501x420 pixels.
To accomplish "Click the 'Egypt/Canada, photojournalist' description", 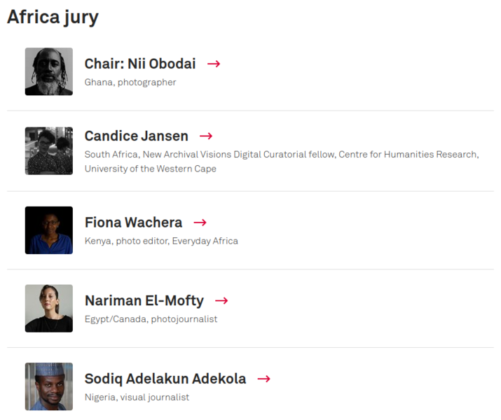I will (x=151, y=319).
